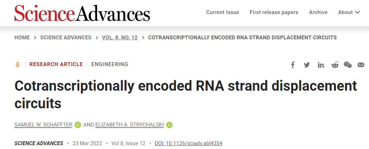Image resolution: width=369 pixels, height=149 pixels.
Task: Share article on WeChat
Action: pos(348,65)
